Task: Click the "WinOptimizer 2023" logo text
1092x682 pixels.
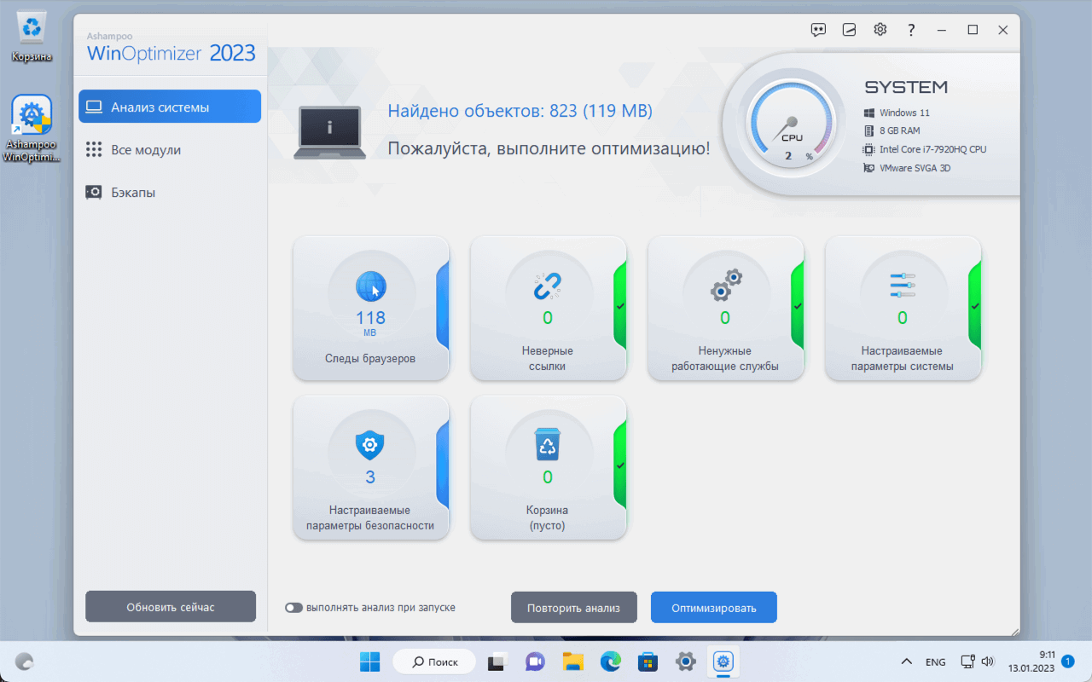Action: (x=171, y=53)
